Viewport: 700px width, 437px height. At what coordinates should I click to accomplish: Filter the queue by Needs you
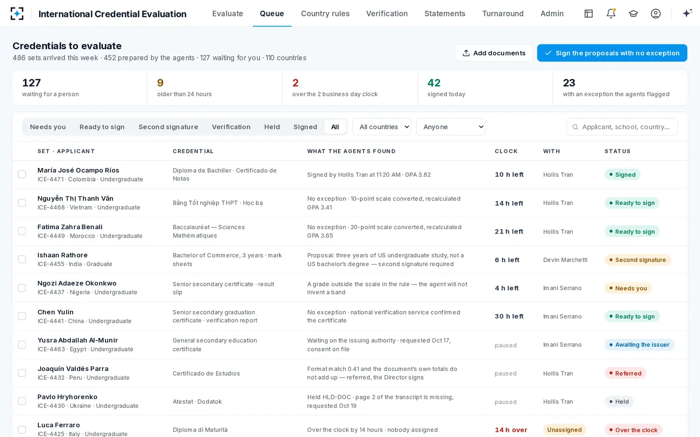click(x=48, y=127)
